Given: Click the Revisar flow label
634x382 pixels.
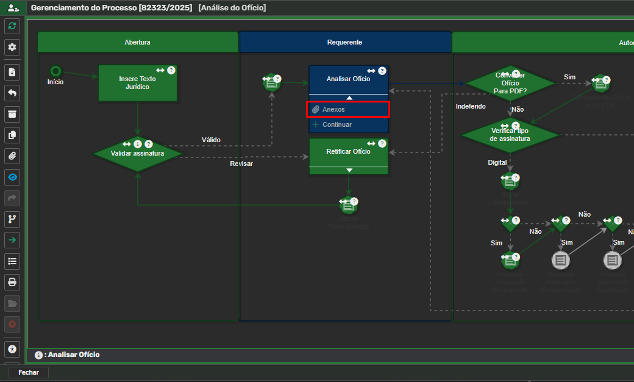Looking at the screenshot, I should (x=241, y=164).
